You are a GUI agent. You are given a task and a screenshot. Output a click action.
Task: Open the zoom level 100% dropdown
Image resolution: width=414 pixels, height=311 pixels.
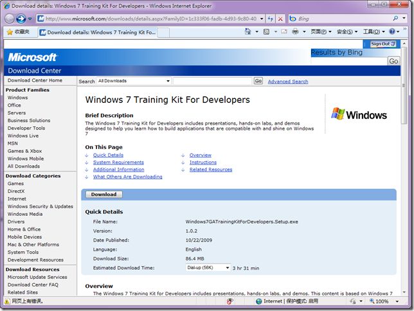[397, 301]
